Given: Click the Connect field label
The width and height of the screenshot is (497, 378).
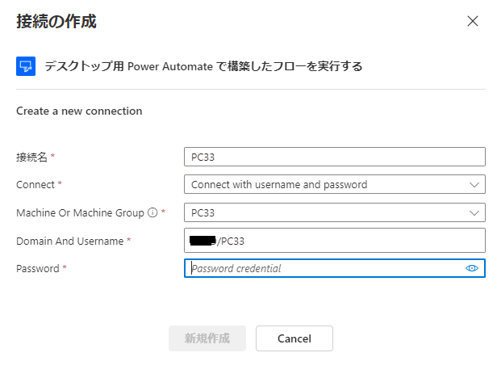Looking at the screenshot, I should tap(35, 185).
